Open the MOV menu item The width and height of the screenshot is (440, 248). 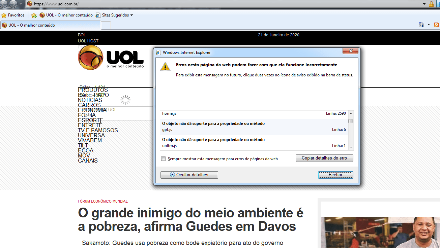84,155
